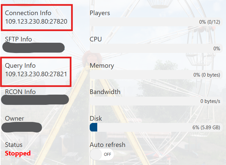Screen dimensions: 226x165
Task: Click the 0% (0/12) players reading
Action: 210,22
